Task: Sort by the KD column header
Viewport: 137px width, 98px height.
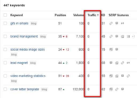Action: (103, 15)
